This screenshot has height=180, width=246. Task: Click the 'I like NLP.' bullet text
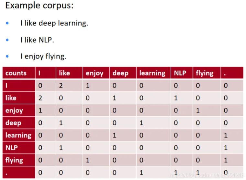pyautogui.click(x=37, y=40)
